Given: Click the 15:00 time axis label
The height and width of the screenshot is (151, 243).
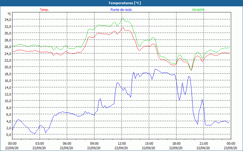Looking at the screenshot, I should pos(149,144).
